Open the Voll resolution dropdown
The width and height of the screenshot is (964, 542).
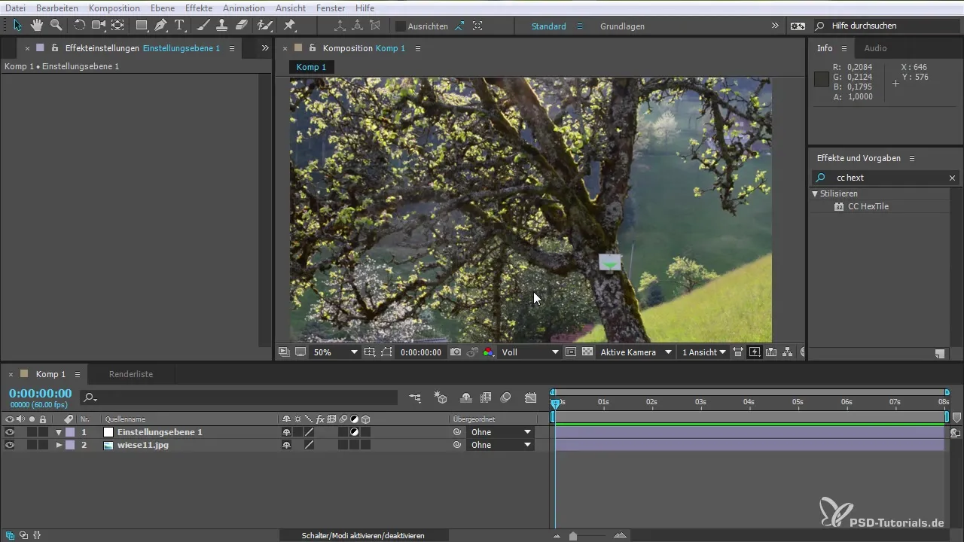(x=530, y=352)
